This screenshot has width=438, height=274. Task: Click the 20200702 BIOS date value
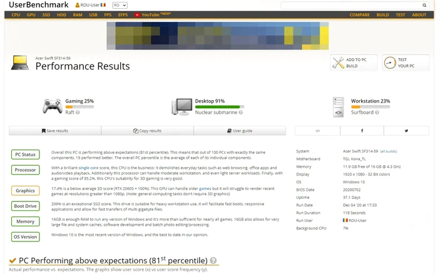point(352,190)
